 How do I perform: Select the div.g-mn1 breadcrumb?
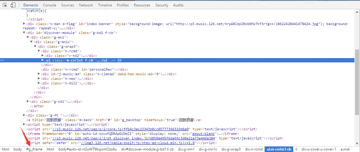tap(186, 149)
